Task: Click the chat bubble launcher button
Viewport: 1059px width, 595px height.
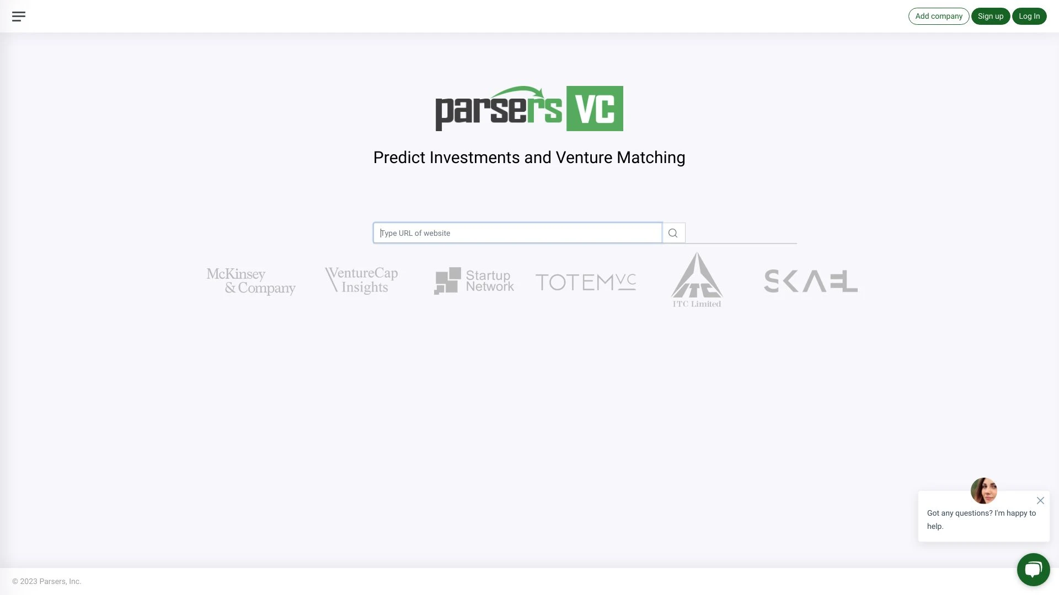Action: [1034, 570]
